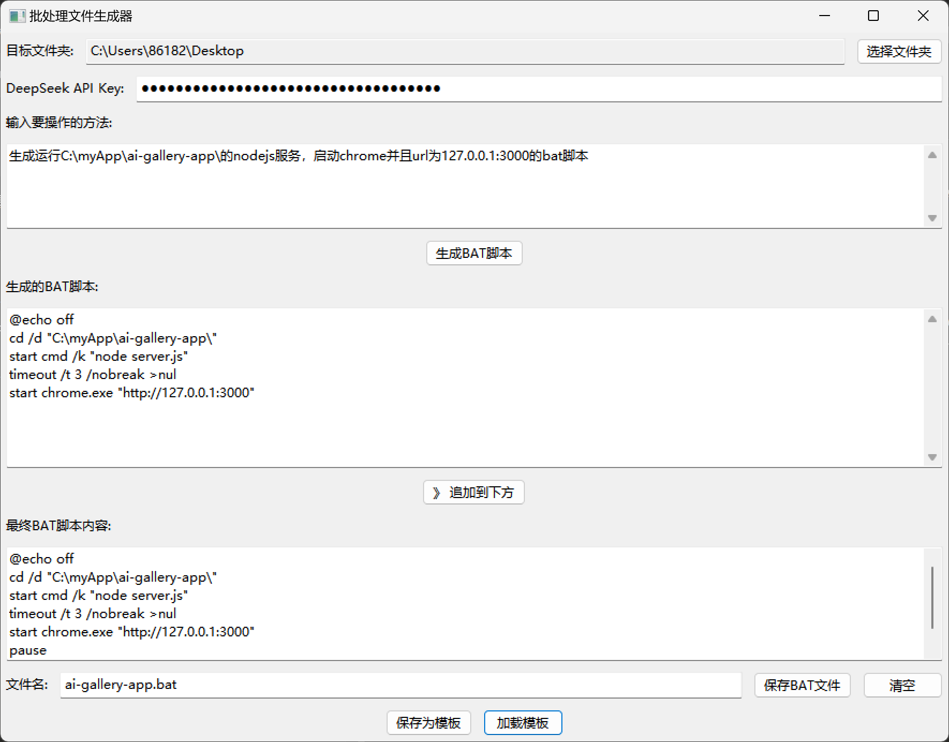
Task: Focus the 目标文件夹 path field
Action: (x=465, y=51)
